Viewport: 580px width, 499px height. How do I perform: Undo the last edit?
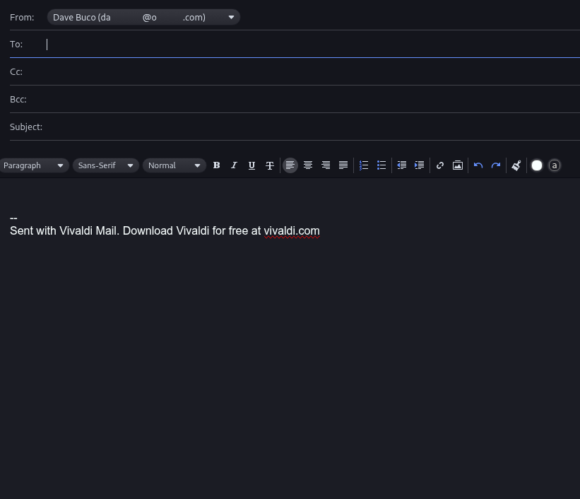pos(478,165)
